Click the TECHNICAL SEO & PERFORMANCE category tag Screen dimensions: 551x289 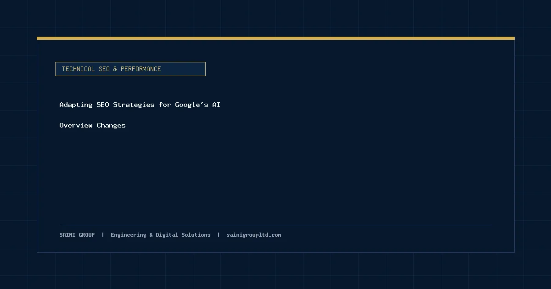(x=130, y=69)
